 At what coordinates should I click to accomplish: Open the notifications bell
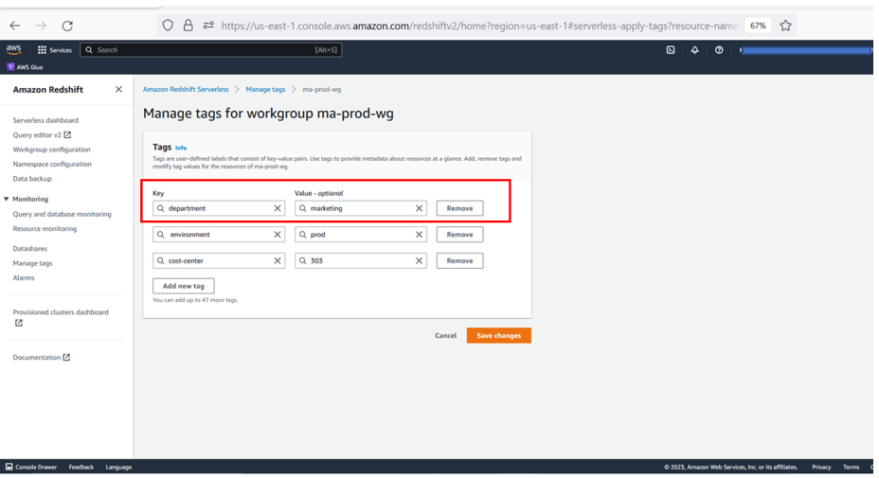(694, 50)
